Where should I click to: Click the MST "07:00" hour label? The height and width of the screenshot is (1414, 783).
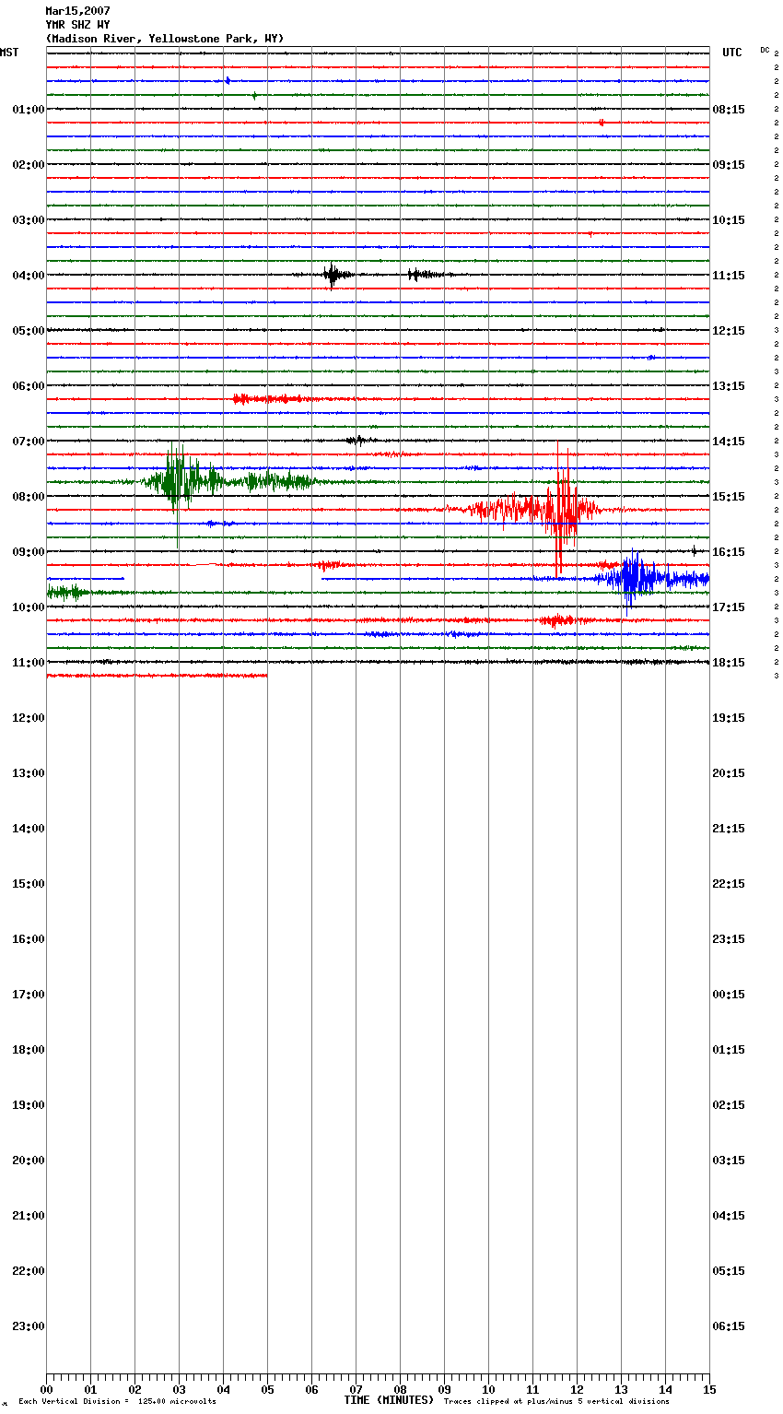click(x=29, y=442)
